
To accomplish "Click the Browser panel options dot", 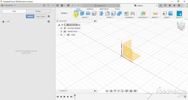I will 95,21.
